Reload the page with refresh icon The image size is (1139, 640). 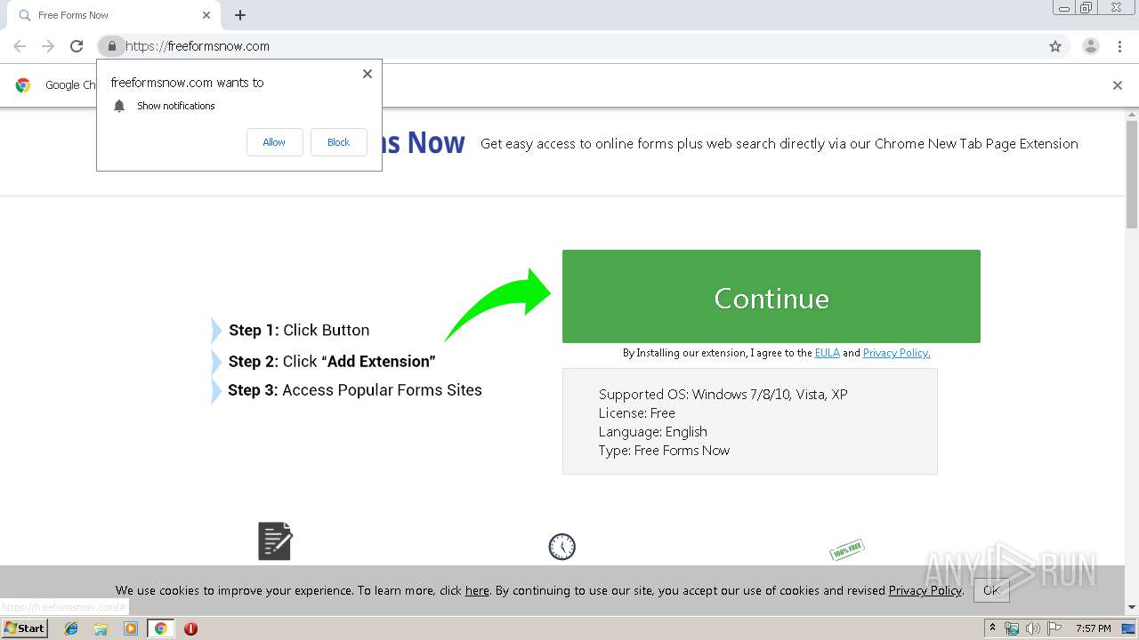point(77,46)
